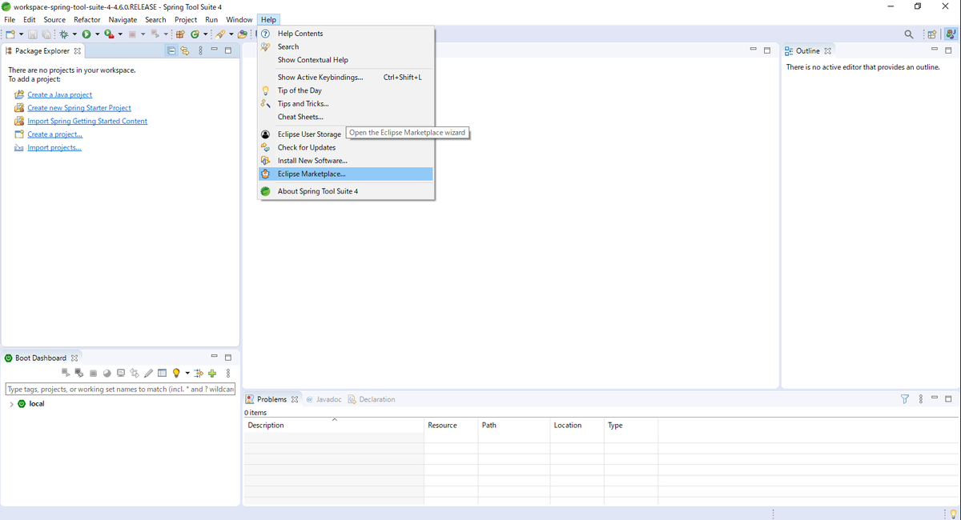
Task: Open Tip of the Day menu entry
Action: [x=346, y=90]
